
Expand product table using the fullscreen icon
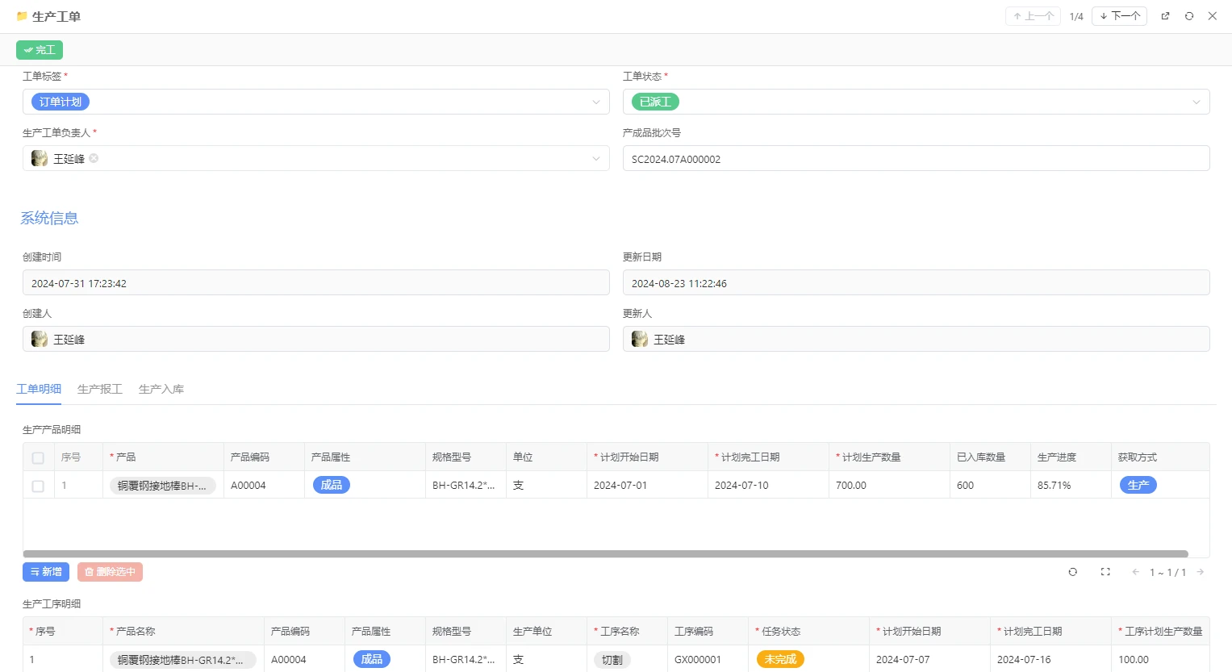click(x=1105, y=571)
